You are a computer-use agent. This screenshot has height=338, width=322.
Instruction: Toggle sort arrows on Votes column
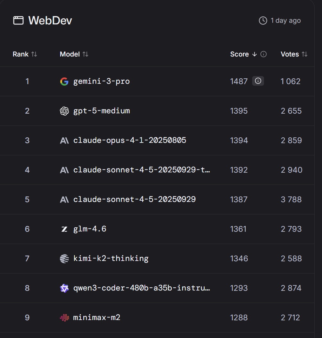point(304,54)
